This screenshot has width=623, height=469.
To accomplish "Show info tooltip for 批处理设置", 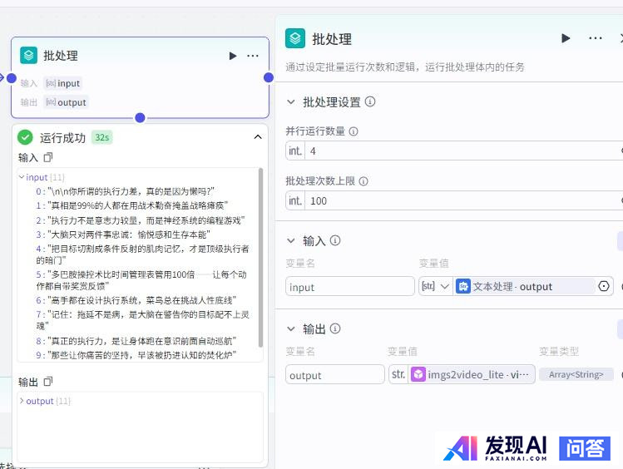I will click(x=370, y=101).
